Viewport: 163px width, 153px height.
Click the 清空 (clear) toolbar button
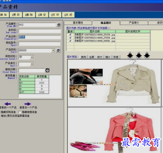tap(42, 15)
